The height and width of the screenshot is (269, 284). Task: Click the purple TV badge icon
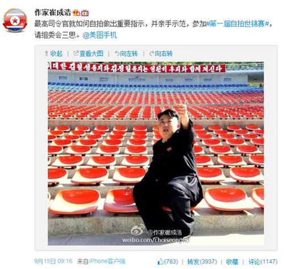point(85,13)
